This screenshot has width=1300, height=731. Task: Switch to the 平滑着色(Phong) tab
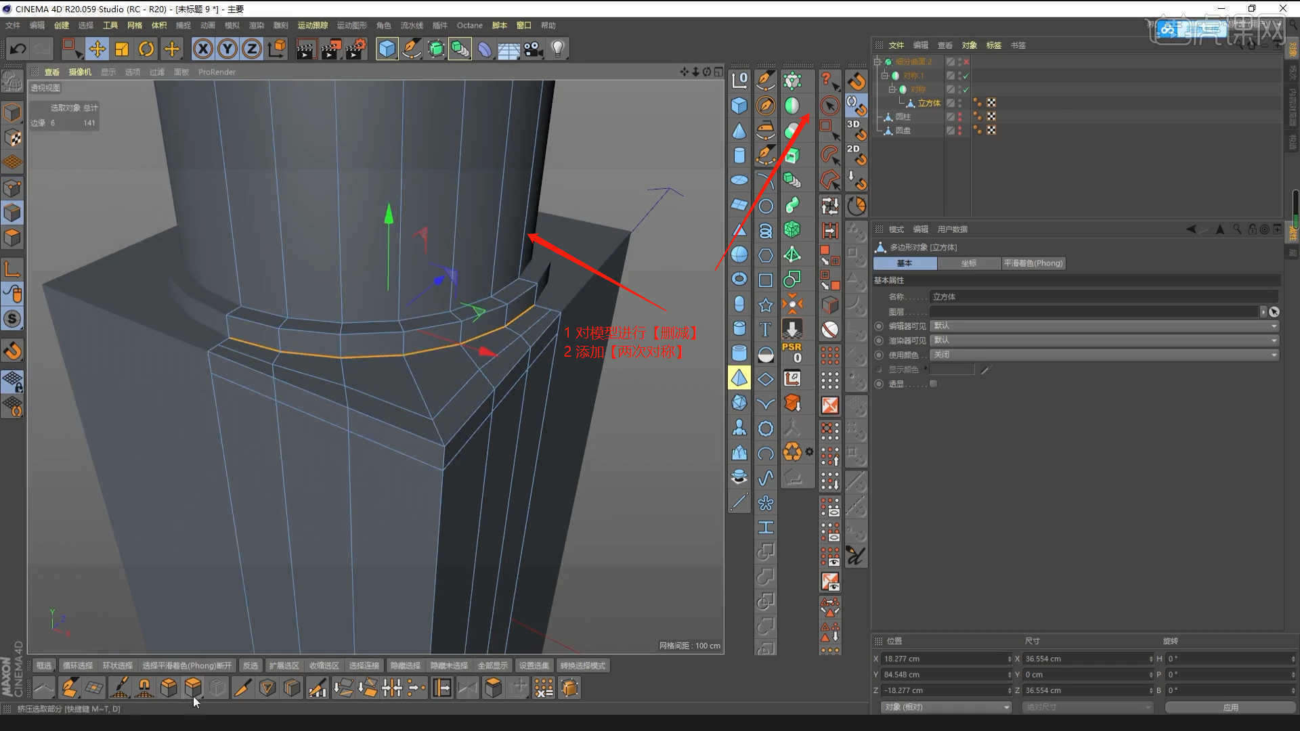(x=1033, y=263)
